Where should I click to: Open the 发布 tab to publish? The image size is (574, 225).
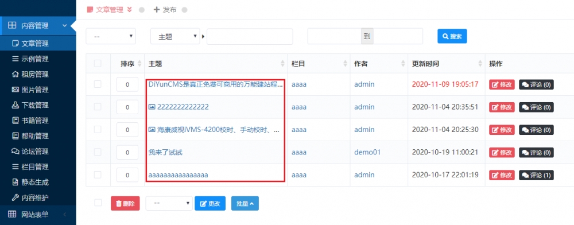(165, 10)
